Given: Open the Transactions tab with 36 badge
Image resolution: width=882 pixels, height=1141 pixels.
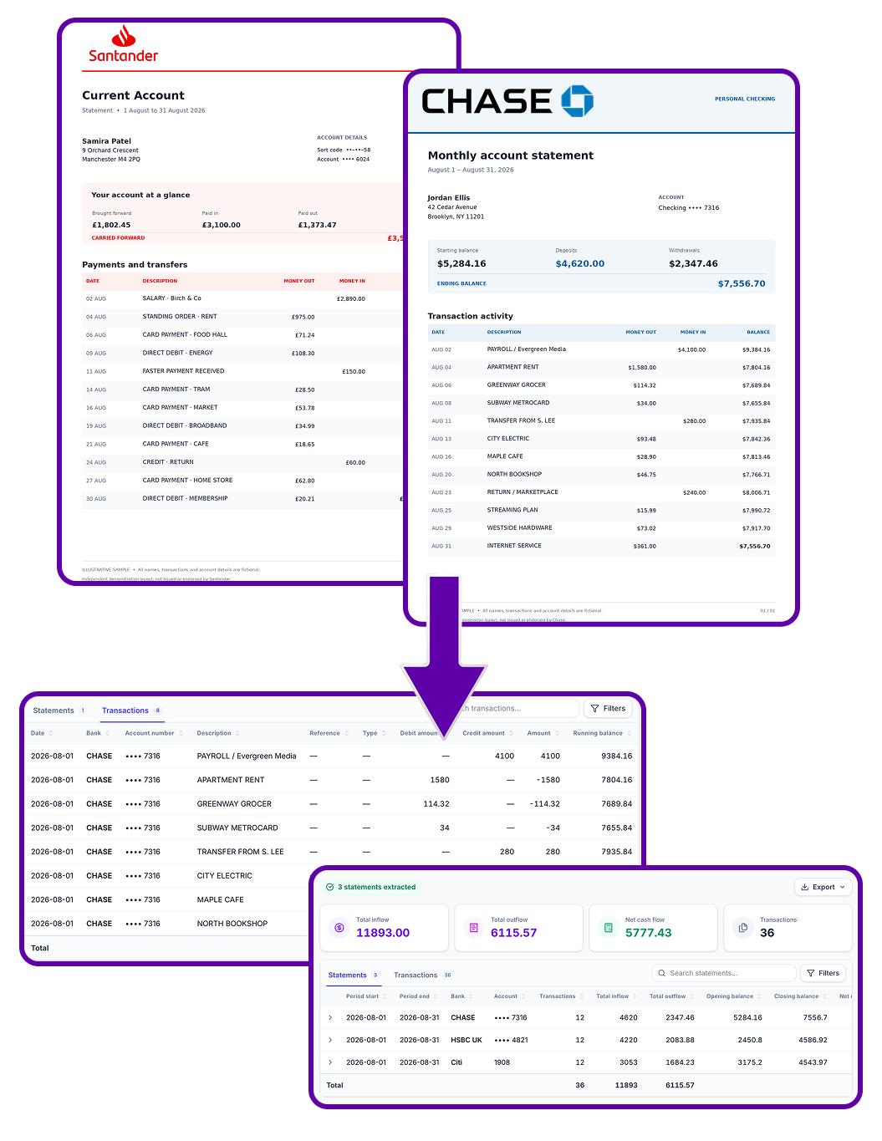Looking at the screenshot, I should coord(423,975).
